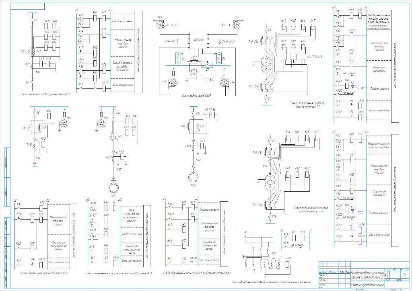412x291 pixels.
Task: Click the Q13 breaker label
Action: pos(274,217)
